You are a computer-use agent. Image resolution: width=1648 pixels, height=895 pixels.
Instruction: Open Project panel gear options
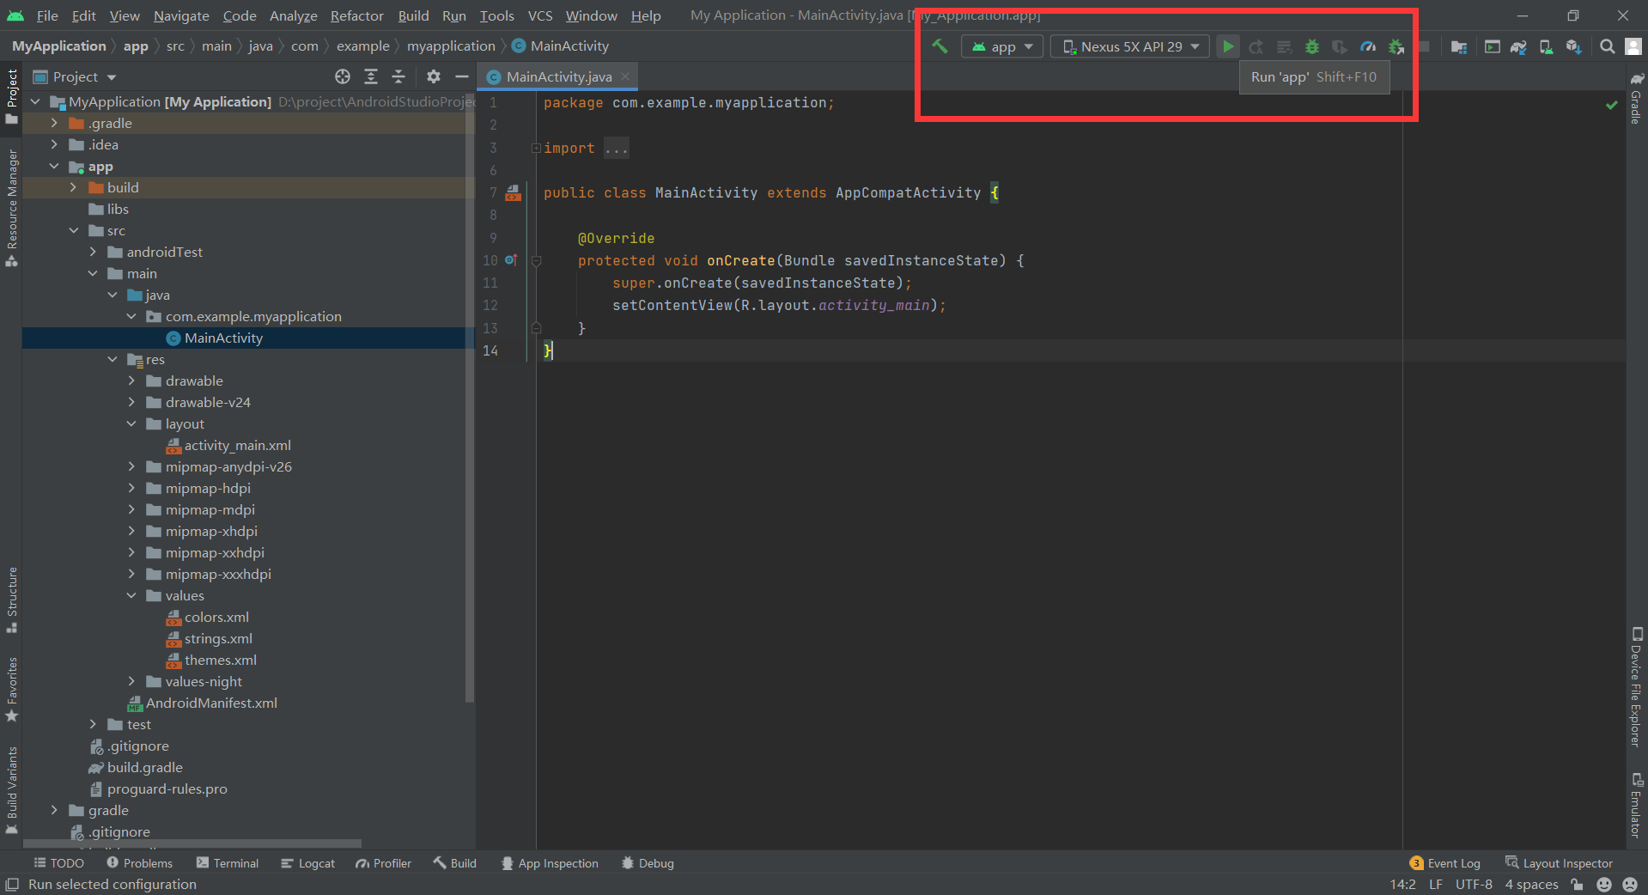434,76
